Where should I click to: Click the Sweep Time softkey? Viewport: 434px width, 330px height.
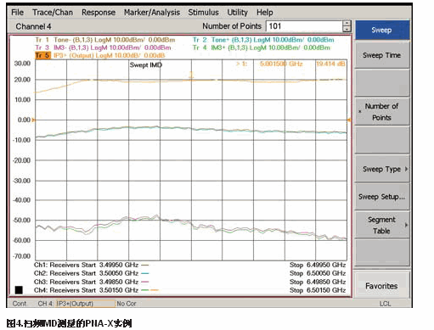coord(382,55)
